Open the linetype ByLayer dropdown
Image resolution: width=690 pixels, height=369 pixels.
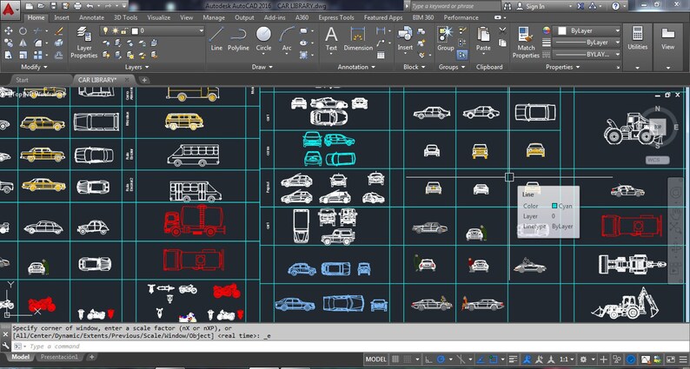pos(587,54)
